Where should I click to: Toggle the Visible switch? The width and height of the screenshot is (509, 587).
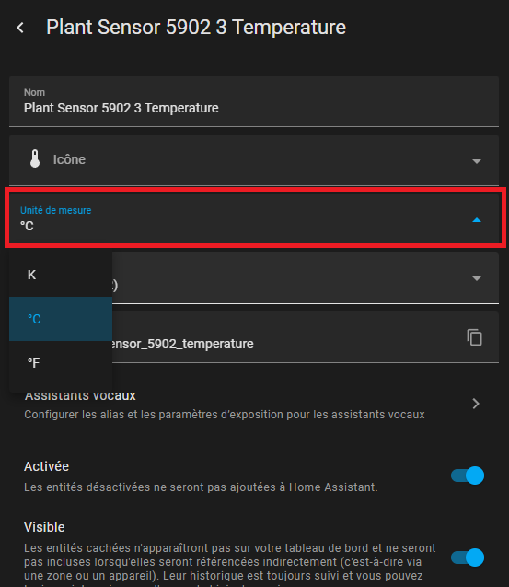(468, 558)
